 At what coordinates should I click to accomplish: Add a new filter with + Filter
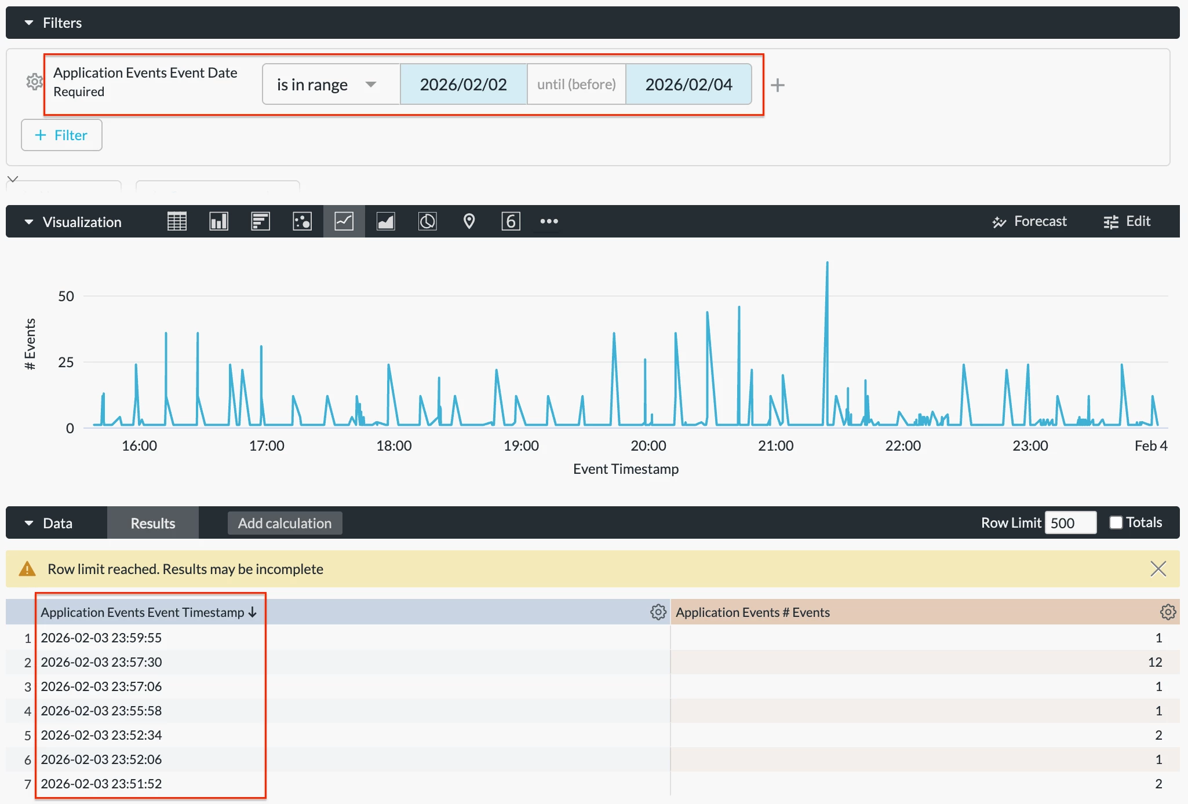(61, 135)
